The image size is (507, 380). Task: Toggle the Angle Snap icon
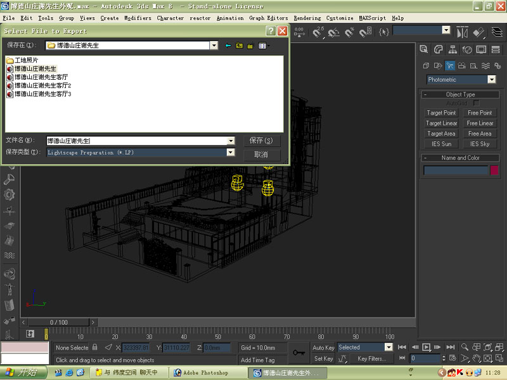(x=334, y=32)
